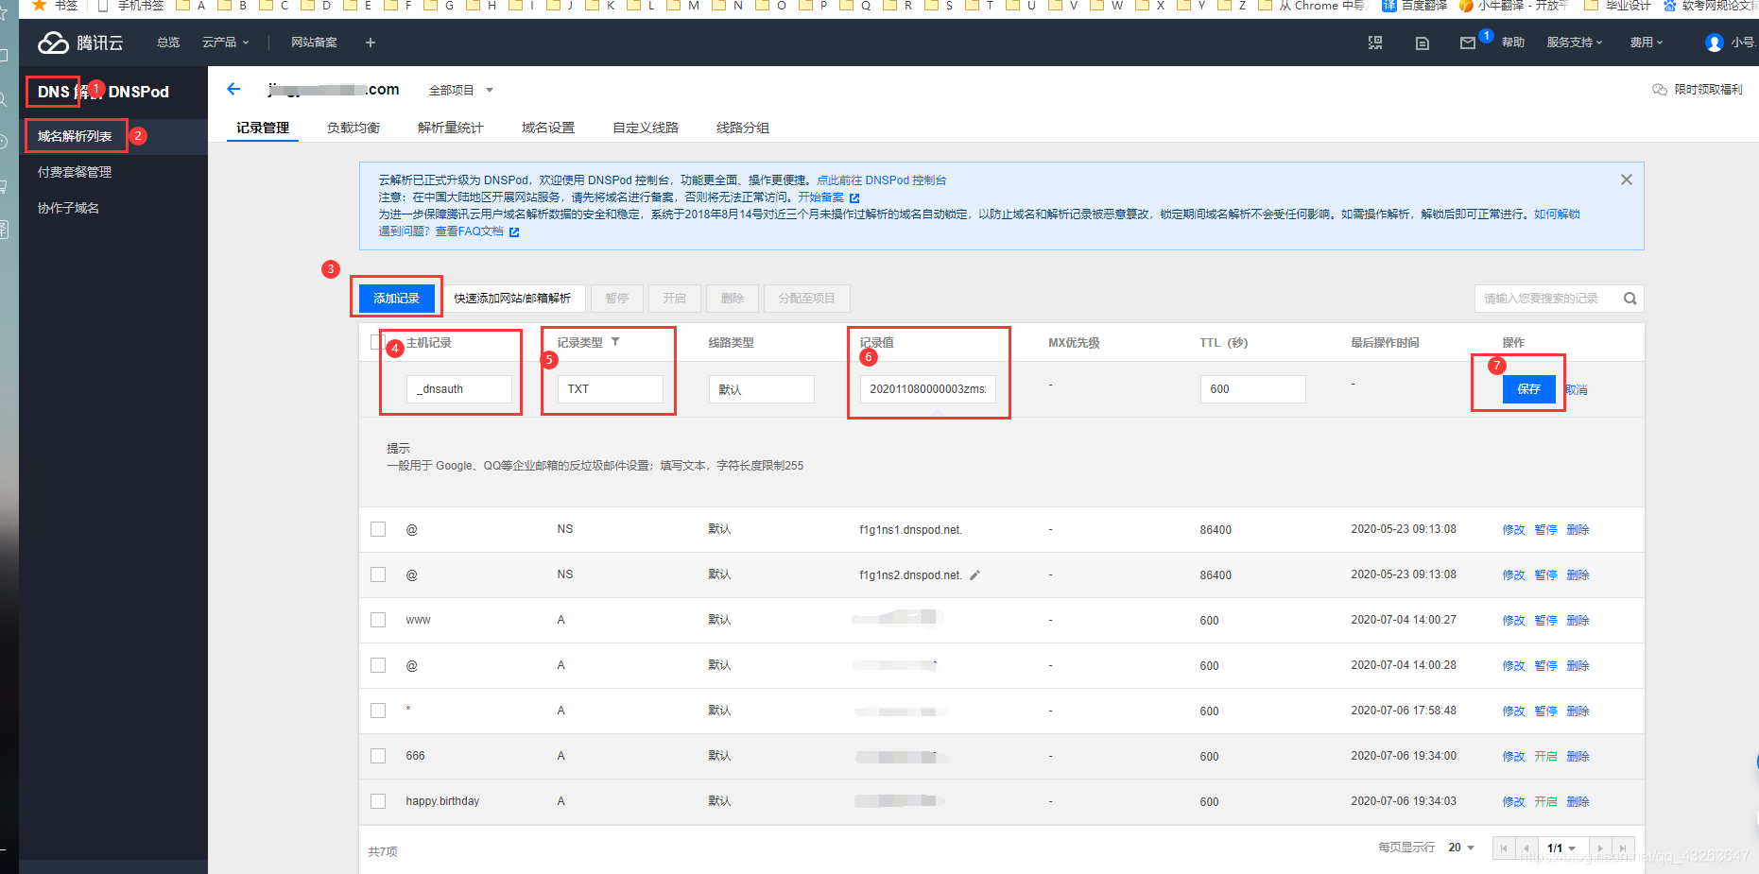Screen dimensions: 1759x874
Task: Click the 主机记录 input with _dnsauth
Action: point(459,389)
